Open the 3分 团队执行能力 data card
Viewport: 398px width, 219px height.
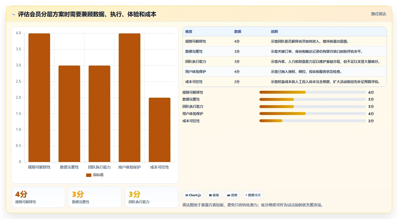[151, 197]
